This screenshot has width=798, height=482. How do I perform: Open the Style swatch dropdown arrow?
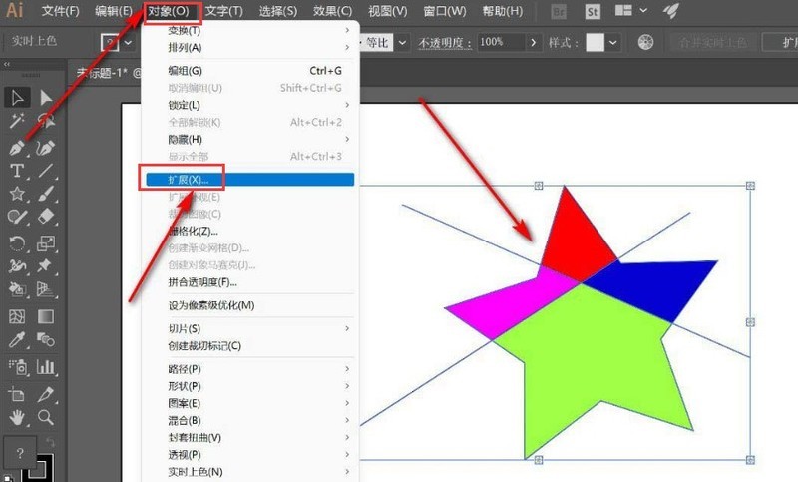[x=613, y=43]
